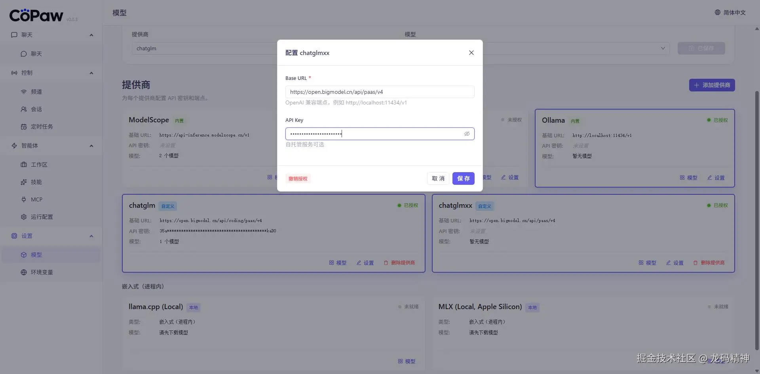
Task: Open the 聊天 chat page
Action: (x=51, y=54)
